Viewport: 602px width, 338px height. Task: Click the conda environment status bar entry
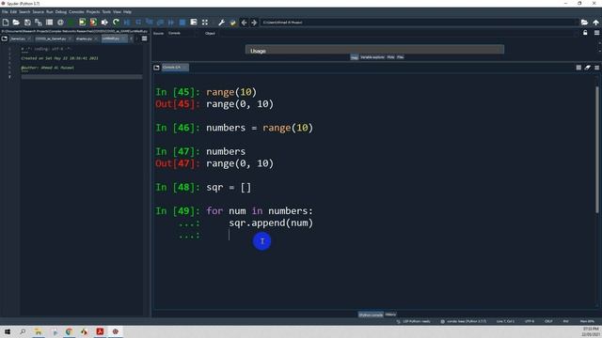[463, 321]
